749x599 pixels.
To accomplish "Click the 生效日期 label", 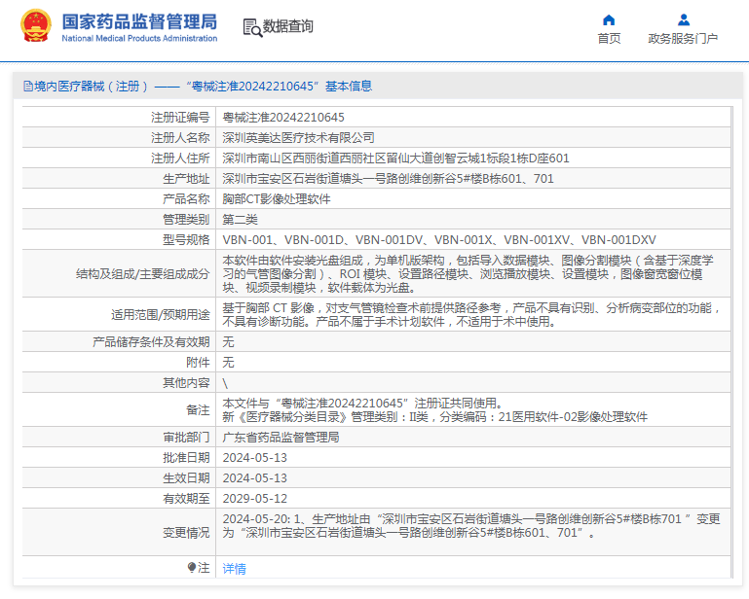I will click(x=186, y=478).
